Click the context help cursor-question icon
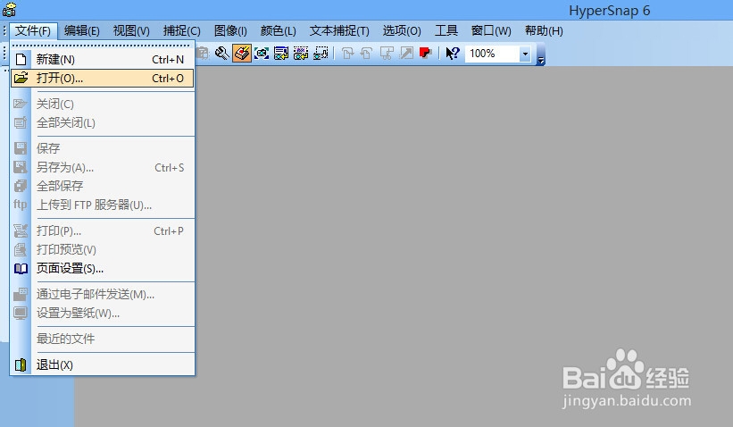 pyautogui.click(x=452, y=54)
